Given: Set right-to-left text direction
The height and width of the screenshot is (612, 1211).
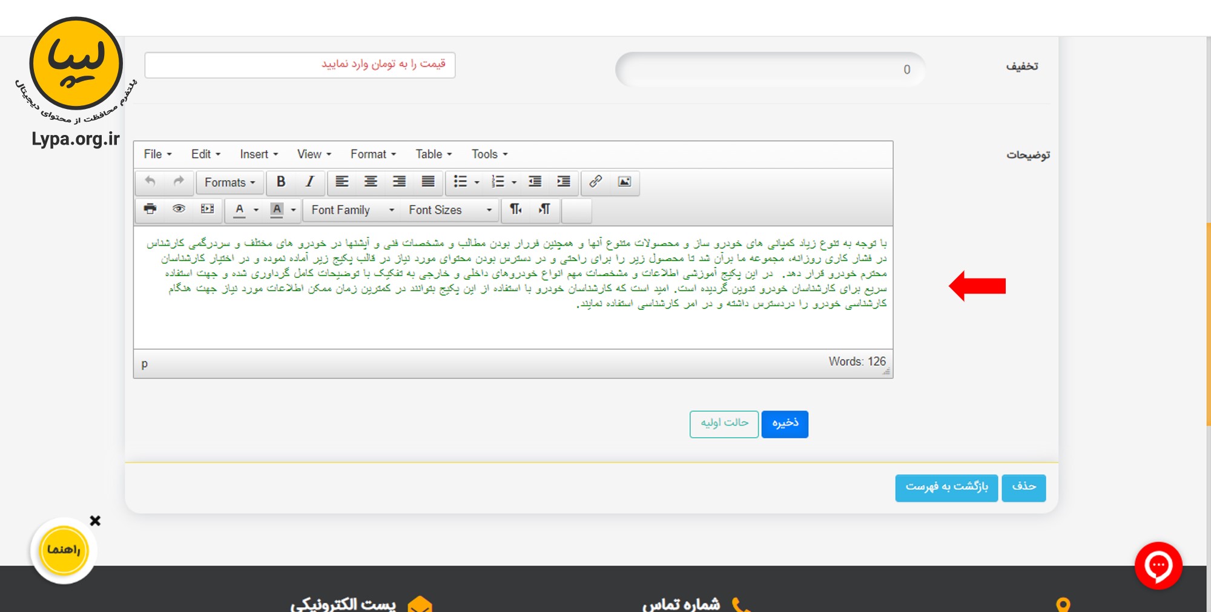Looking at the screenshot, I should (544, 209).
